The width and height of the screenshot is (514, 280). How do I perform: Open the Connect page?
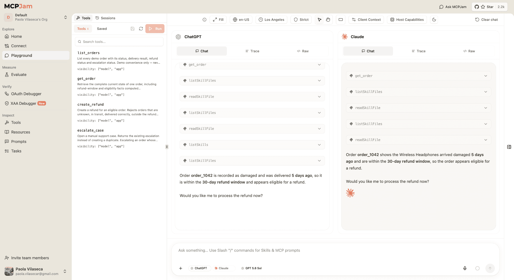click(x=36, y=46)
